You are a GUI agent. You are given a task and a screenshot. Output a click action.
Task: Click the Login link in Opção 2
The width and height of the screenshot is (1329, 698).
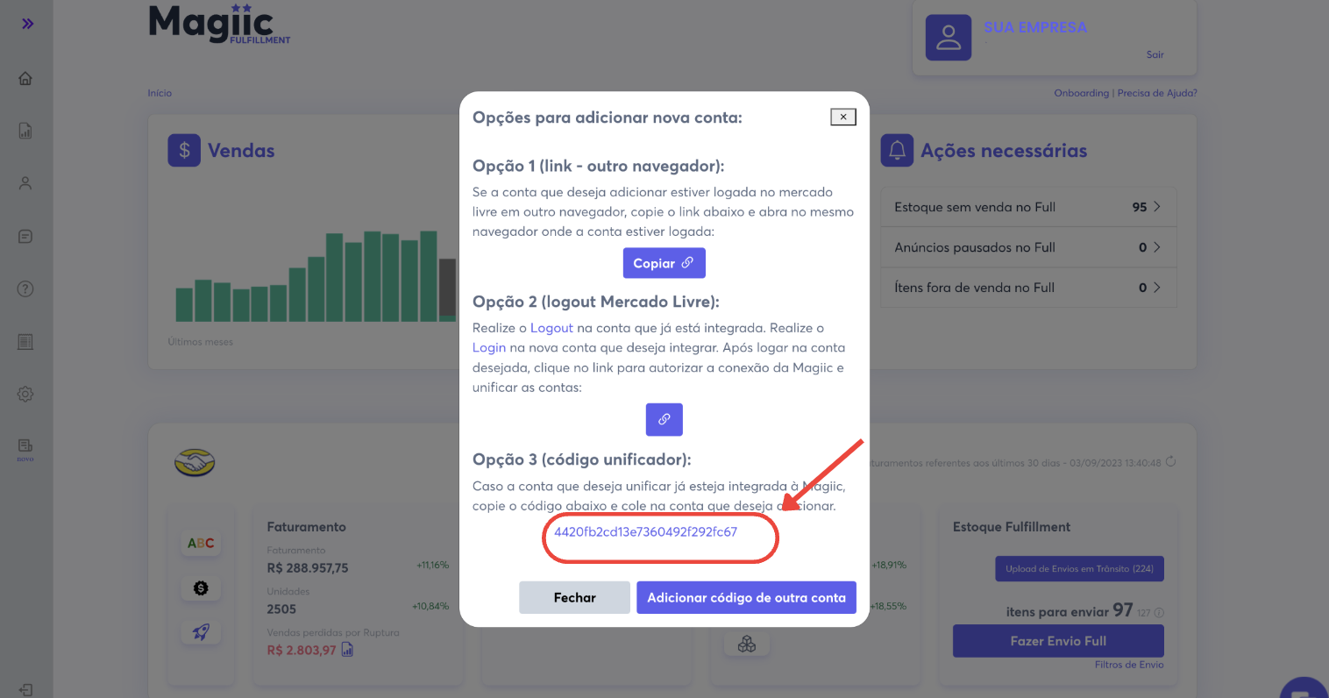[489, 347]
